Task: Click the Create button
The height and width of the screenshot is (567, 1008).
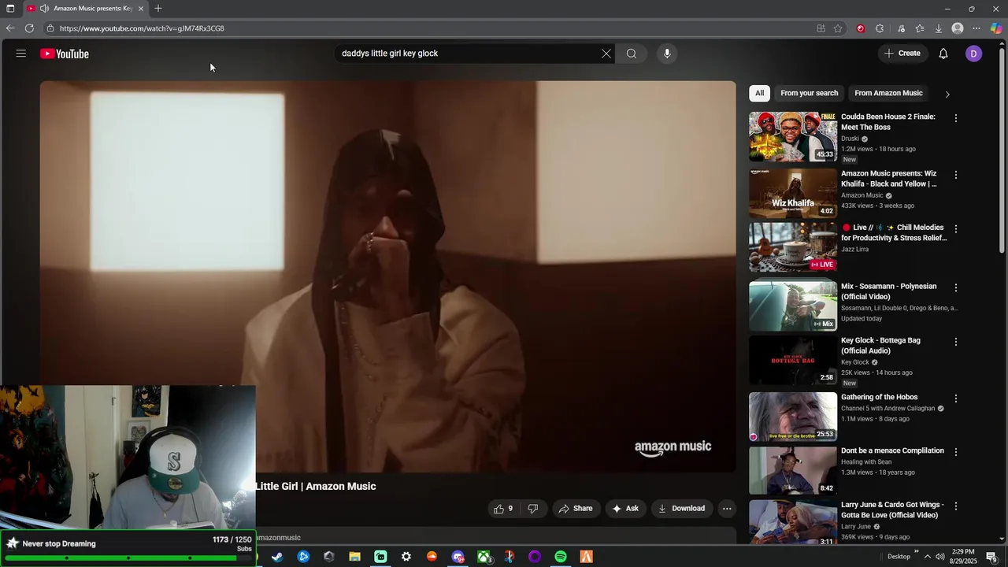Action: [x=902, y=54]
